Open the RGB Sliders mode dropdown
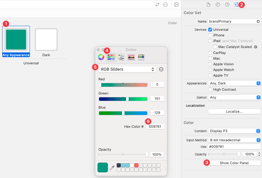This screenshot has width=262, height=178. 127,69
